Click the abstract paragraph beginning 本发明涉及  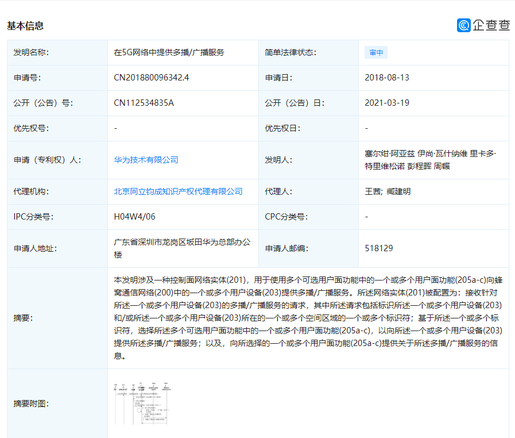[308, 318]
